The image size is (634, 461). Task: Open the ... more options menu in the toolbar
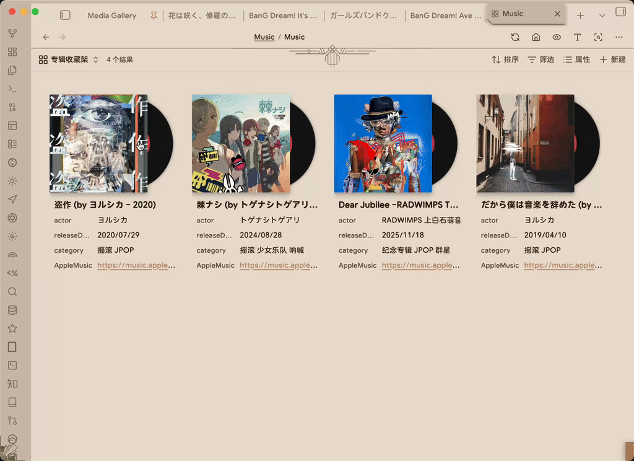tap(619, 37)
